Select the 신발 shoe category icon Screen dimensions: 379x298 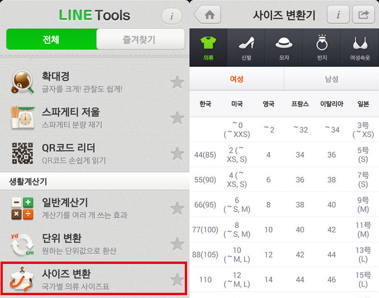[246, 47]
